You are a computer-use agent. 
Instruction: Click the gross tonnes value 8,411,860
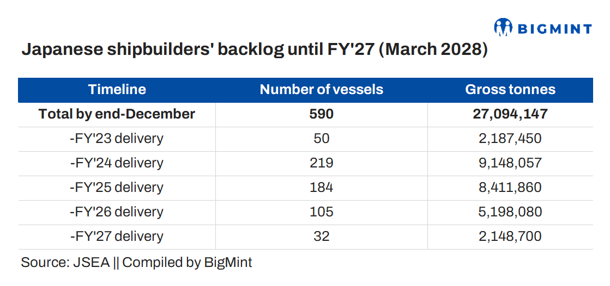(510, 188)
